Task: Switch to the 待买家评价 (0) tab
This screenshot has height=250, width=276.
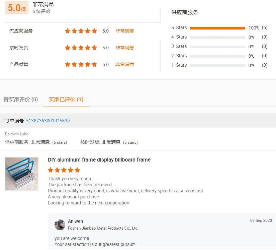Action: click(20, 100)
